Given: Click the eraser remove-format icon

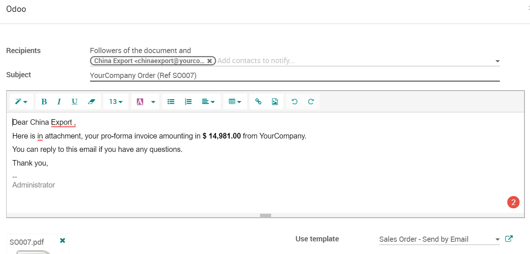Looking at the screenshot, I should [x=91, y=102].
